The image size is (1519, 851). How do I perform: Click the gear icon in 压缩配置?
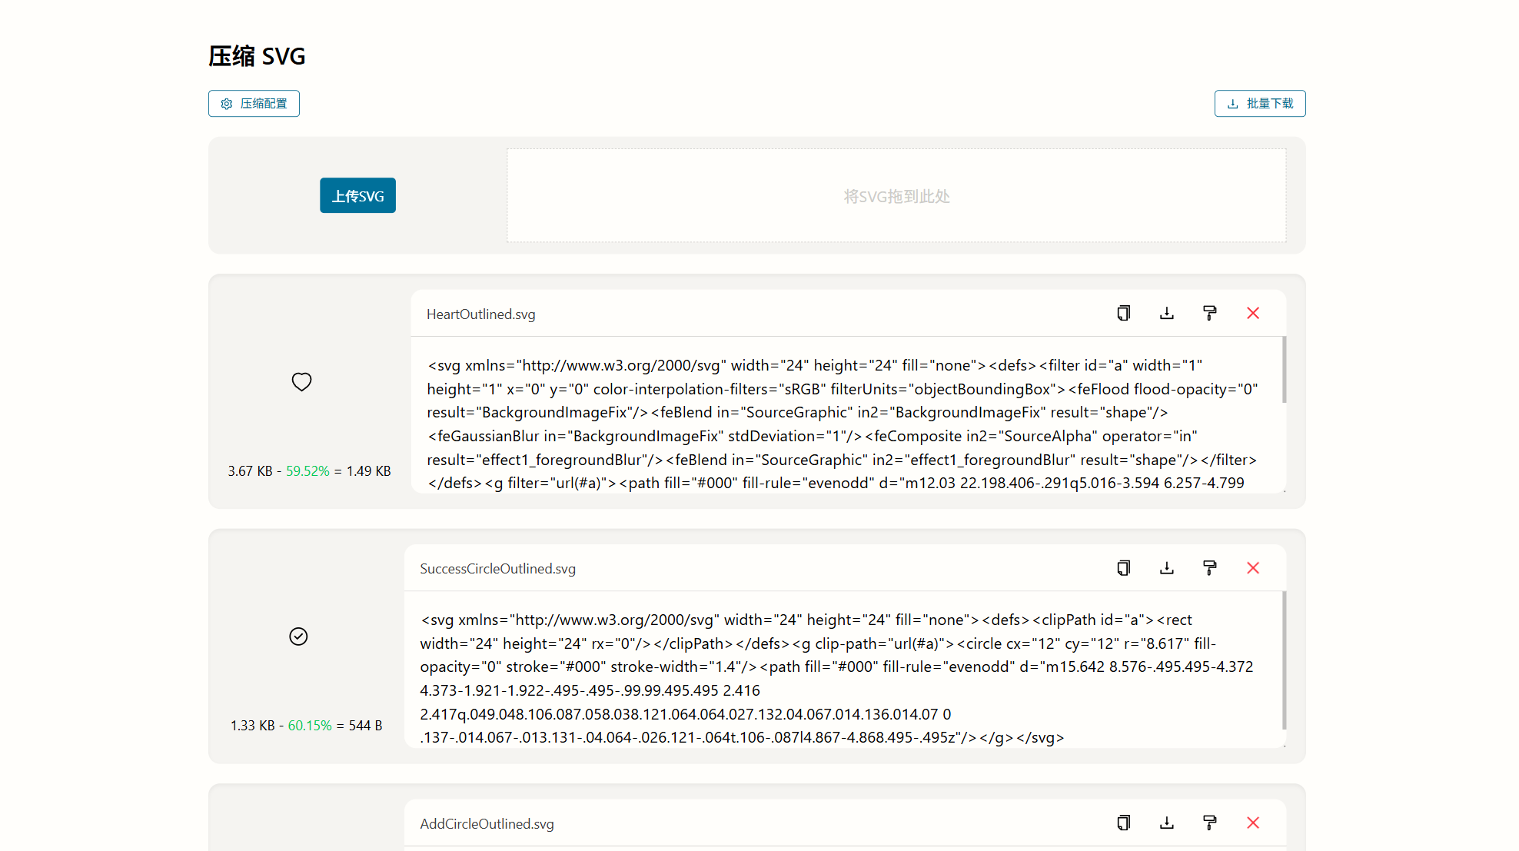227,104
